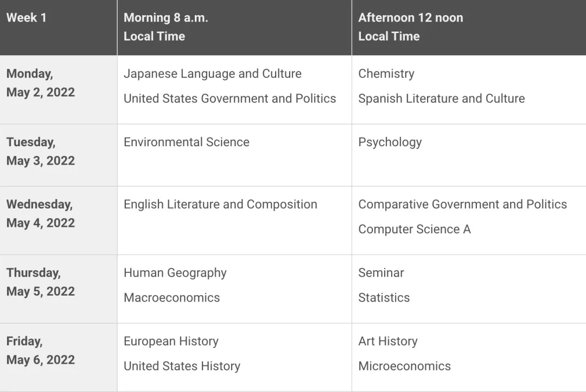Select the Macroeconomics exam entry
Image resolution: width=586 pixels, height=392 pixels.
coord(171,298)
